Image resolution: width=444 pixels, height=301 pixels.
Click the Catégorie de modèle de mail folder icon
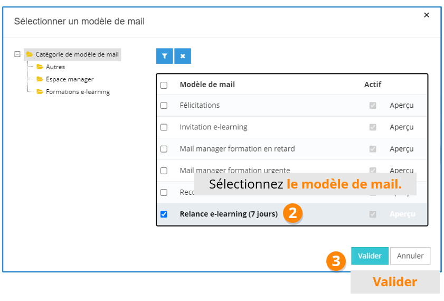(30, 54)
